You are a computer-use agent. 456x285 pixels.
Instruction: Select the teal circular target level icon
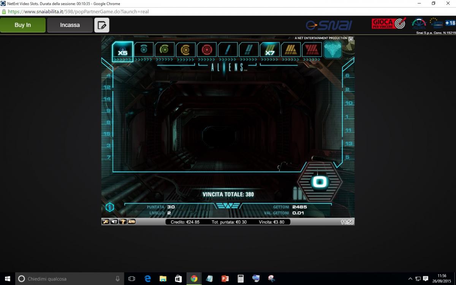pos(144,49)
